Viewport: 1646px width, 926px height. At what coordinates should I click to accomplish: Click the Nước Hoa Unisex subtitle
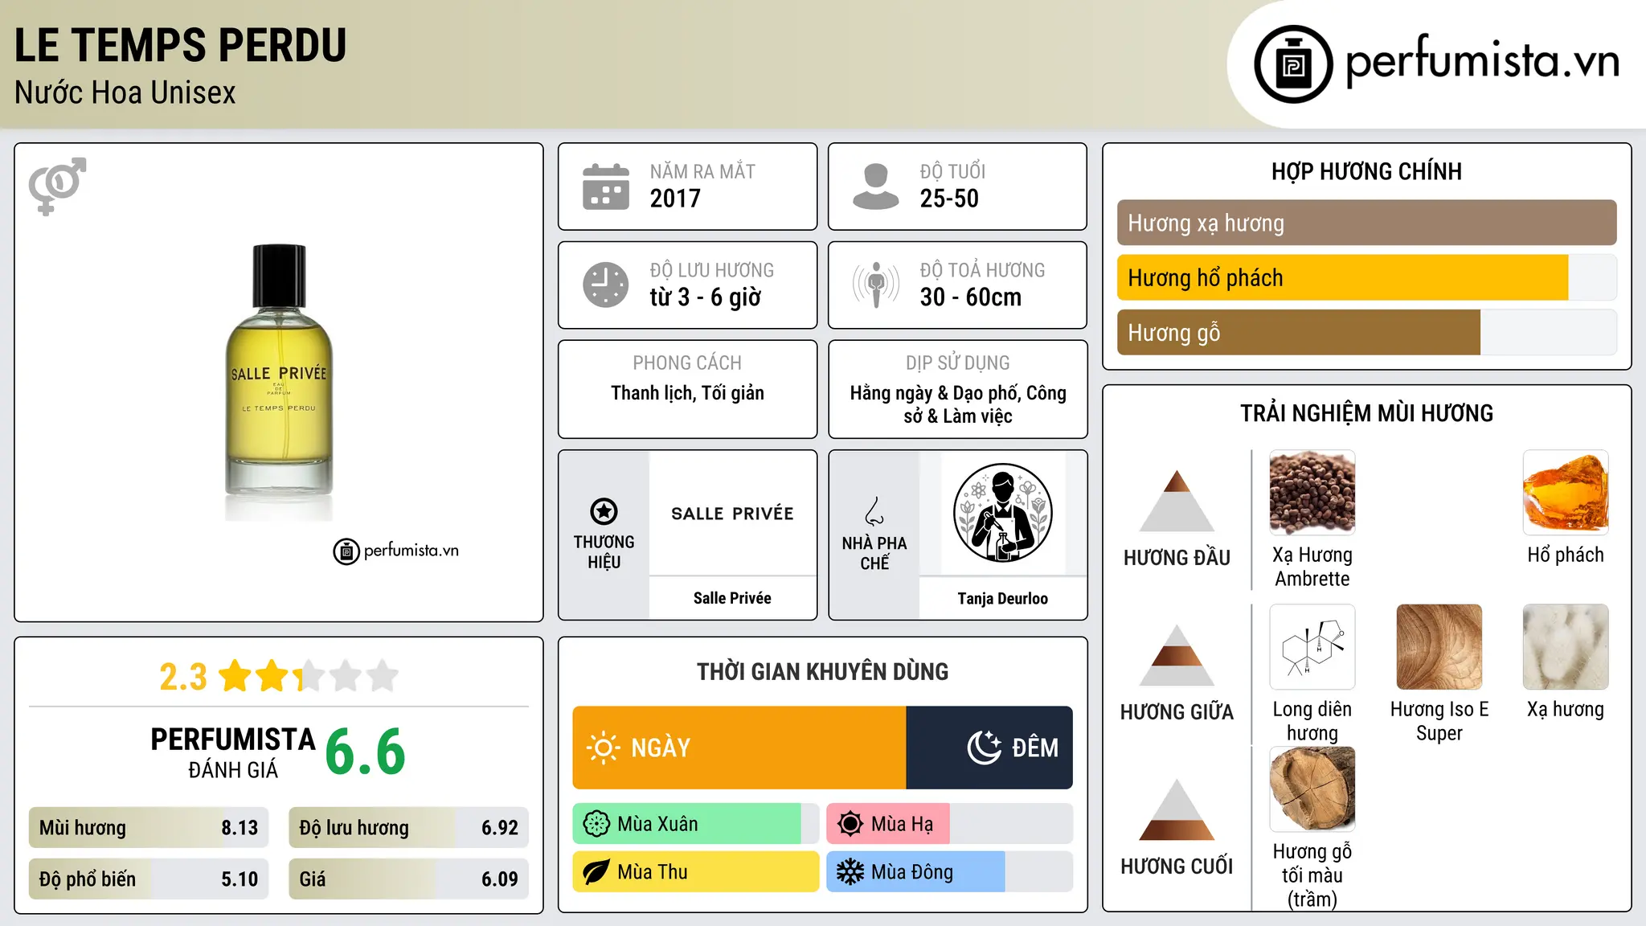click(x=125, y=93)
